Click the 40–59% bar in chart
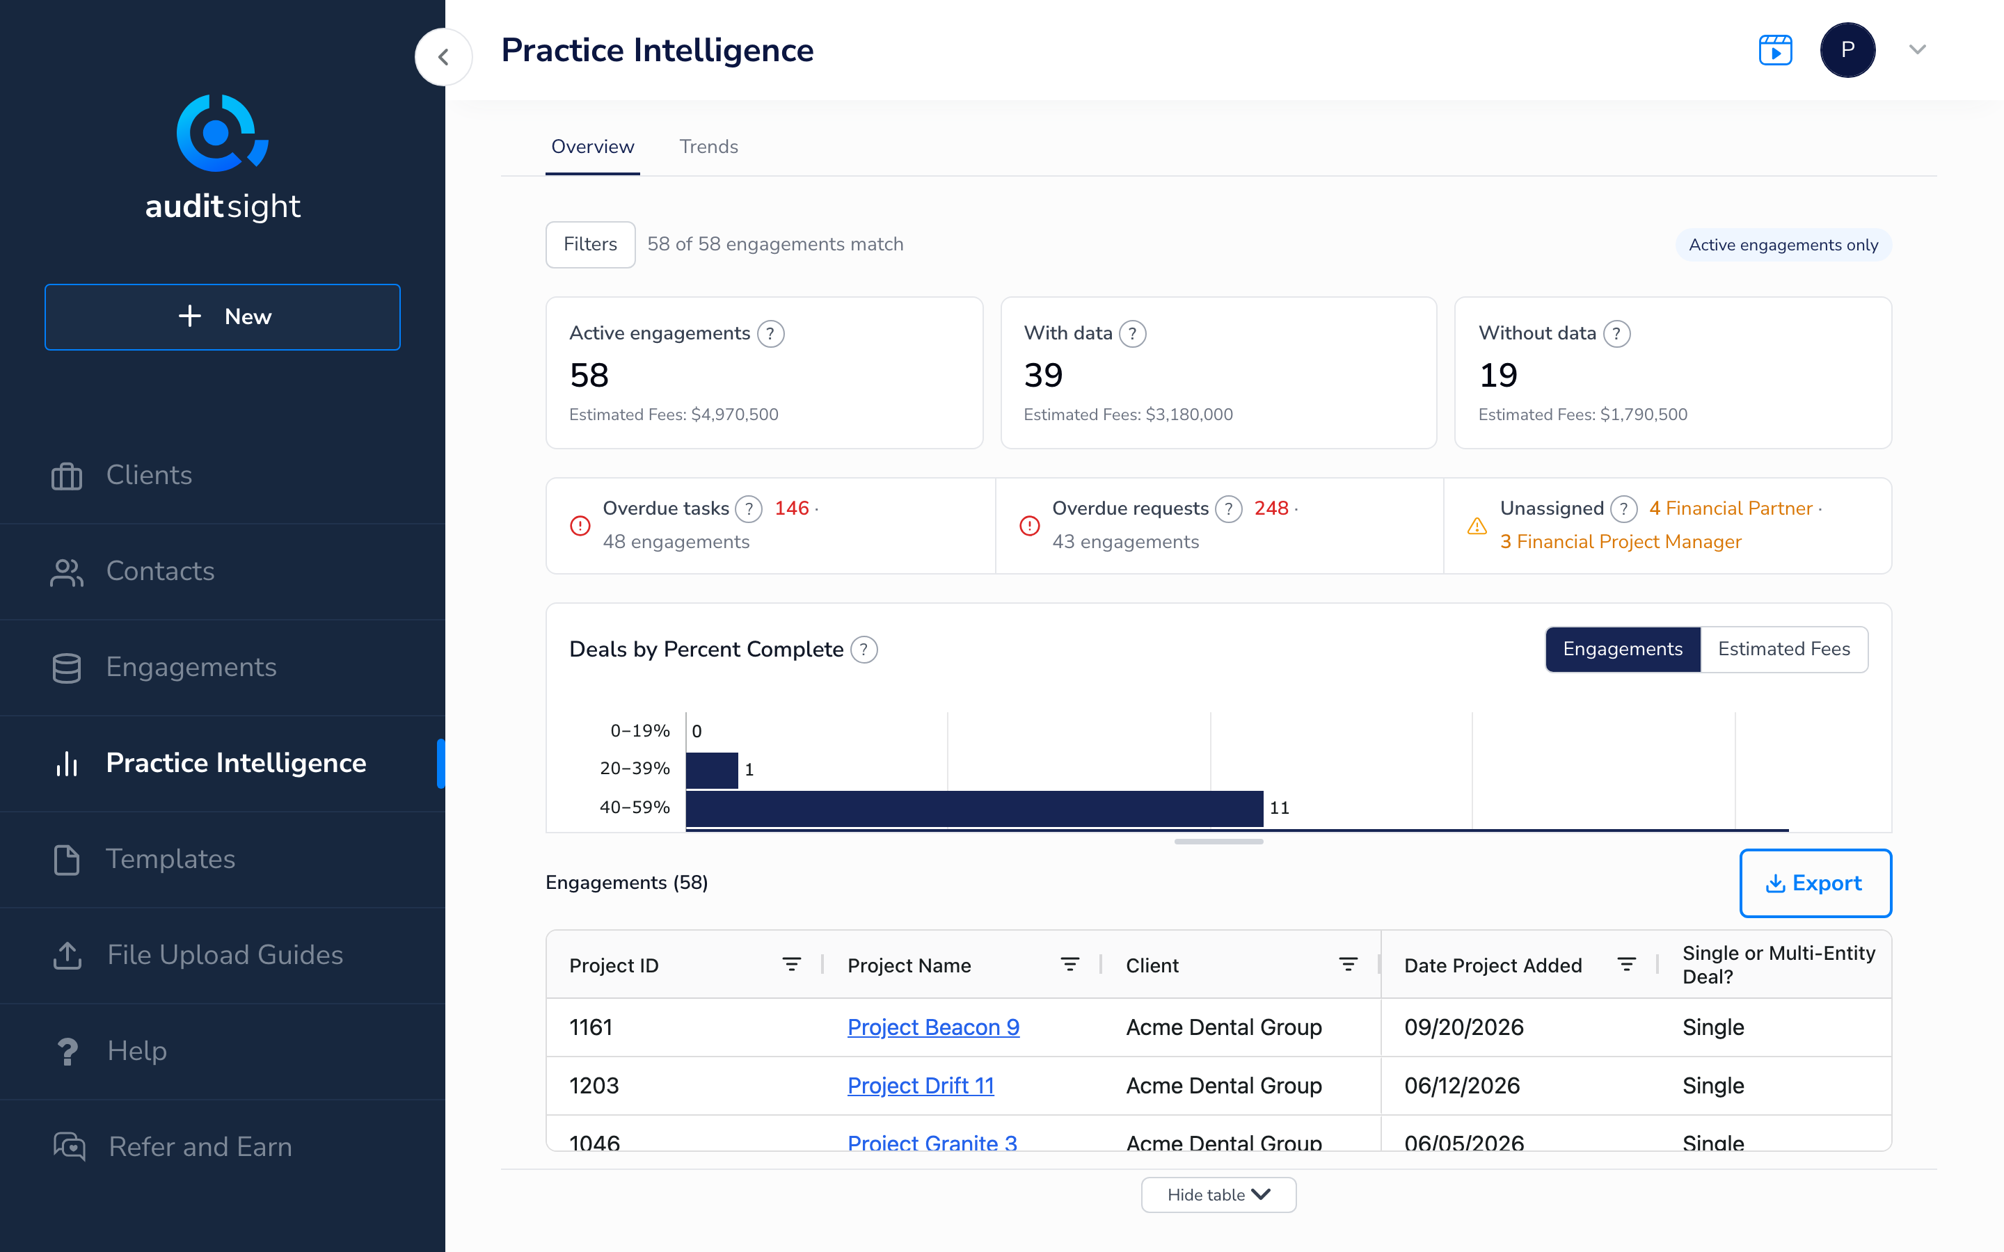 tap(974, 808)
